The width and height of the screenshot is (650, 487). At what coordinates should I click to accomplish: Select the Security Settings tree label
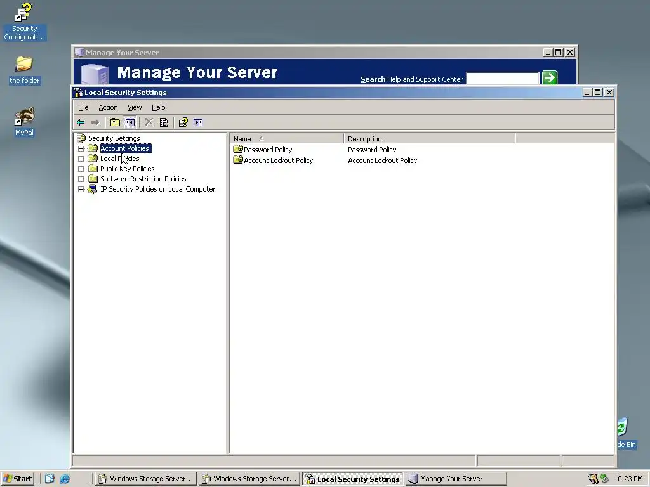(114, 138)
